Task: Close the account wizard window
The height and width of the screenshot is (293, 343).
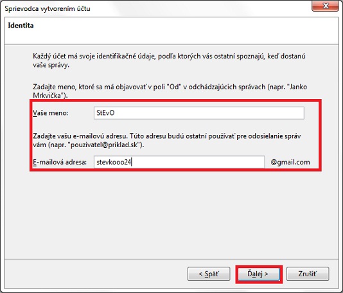Action: point(326,6)
